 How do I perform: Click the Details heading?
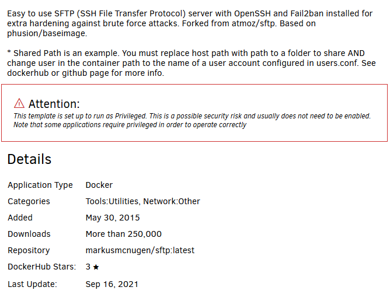[x=29, y=159]
